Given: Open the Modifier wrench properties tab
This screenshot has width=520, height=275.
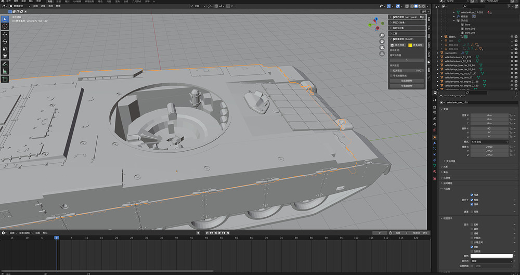Looking at the screenshot, I should coord(434,142).
